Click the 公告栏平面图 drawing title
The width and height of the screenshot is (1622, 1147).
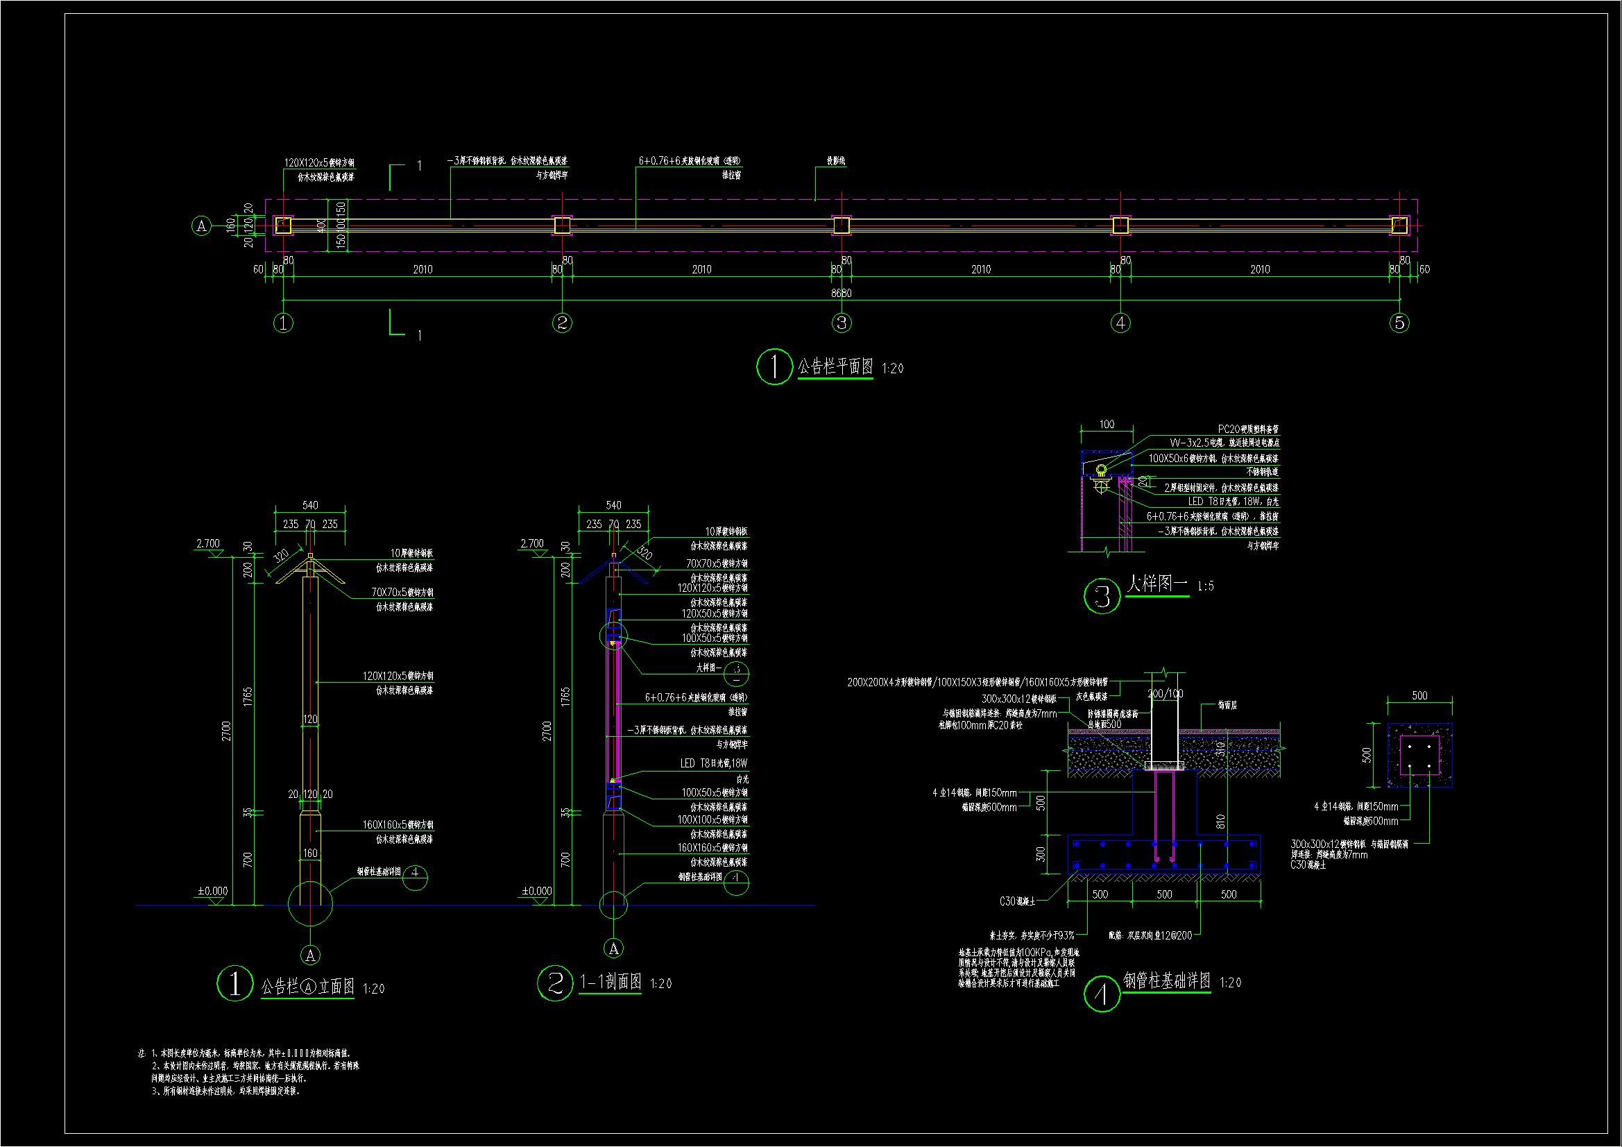click(836, 367)
